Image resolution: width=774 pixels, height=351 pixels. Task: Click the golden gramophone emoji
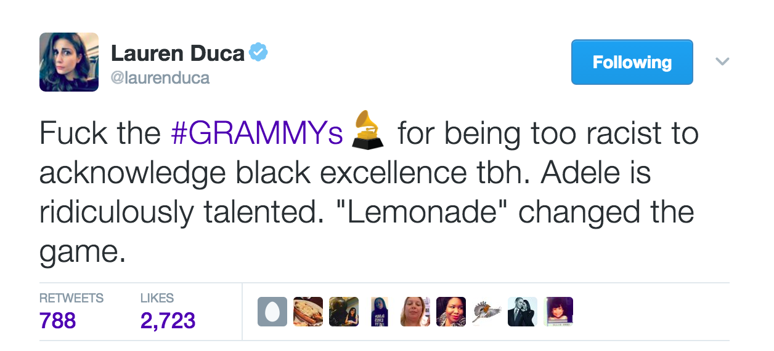(367, 130)
